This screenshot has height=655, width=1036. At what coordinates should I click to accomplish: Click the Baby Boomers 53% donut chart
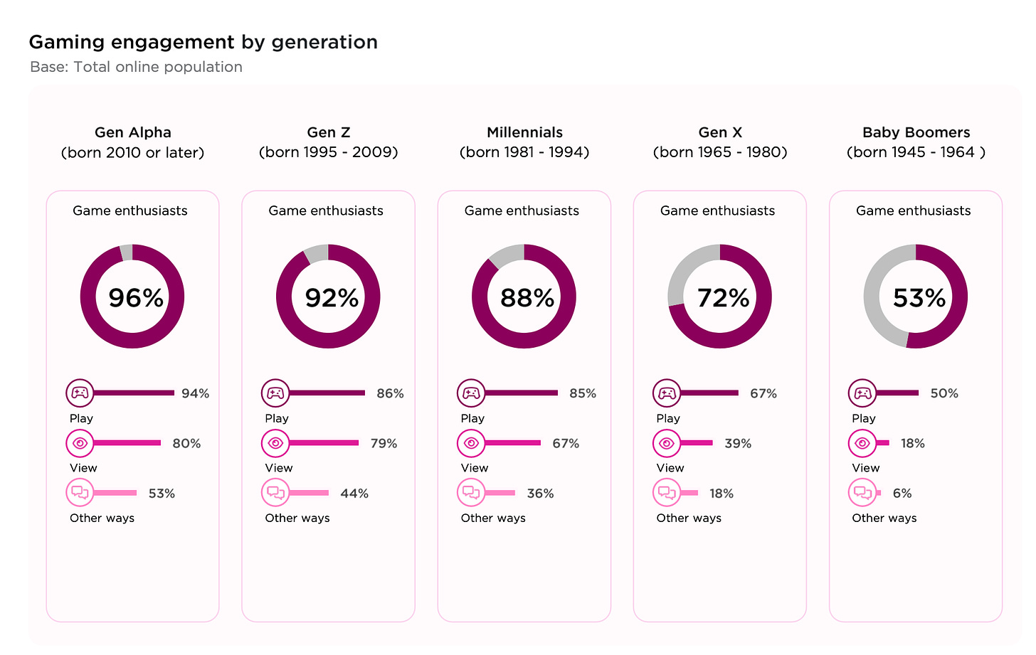click(x=916, y=297)
